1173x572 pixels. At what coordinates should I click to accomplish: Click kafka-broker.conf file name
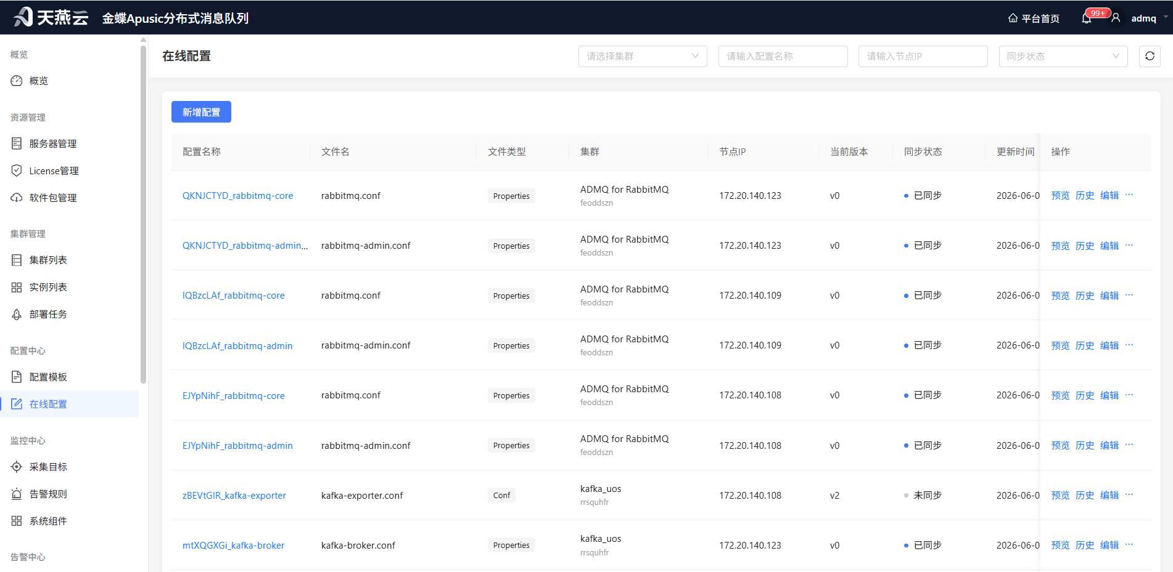[x=358, y=546]
